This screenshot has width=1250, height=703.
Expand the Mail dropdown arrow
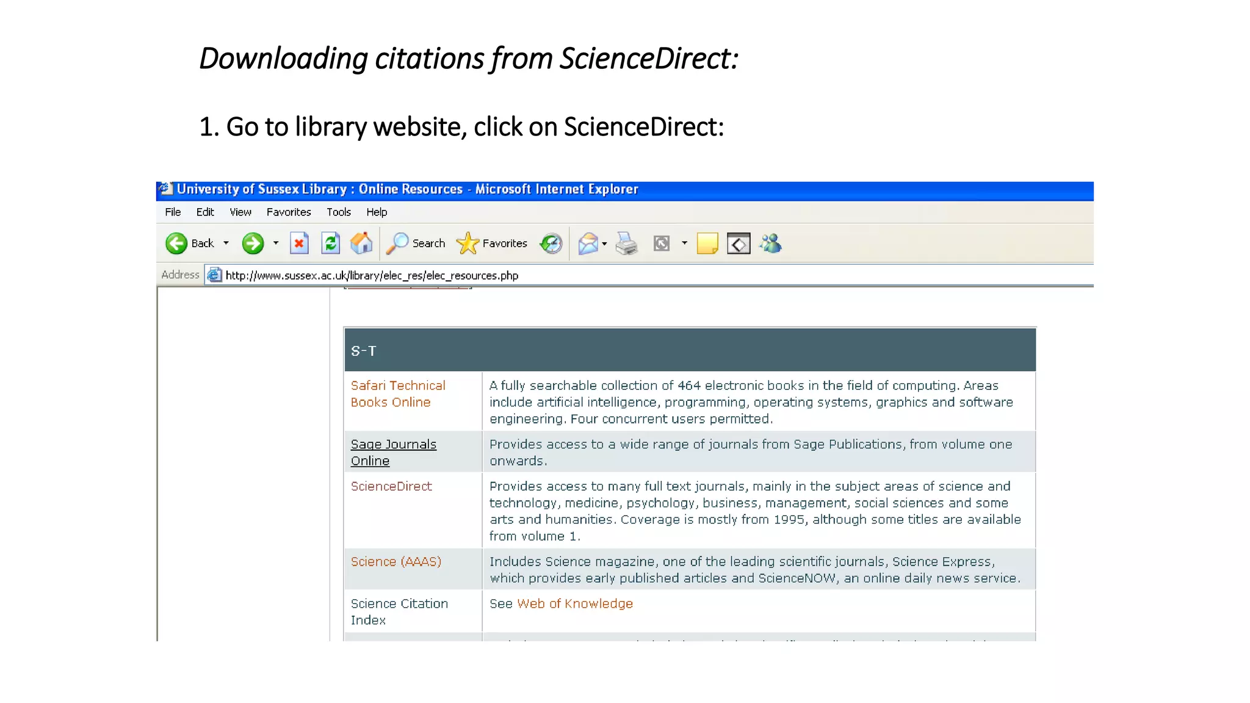coord(604,243)
